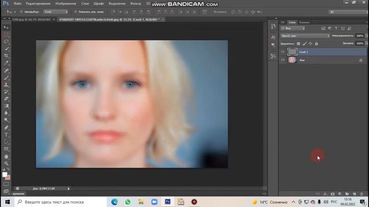Screen dimensions: 369x207
Task: Open the Слои menu
Action: (85, 4)
